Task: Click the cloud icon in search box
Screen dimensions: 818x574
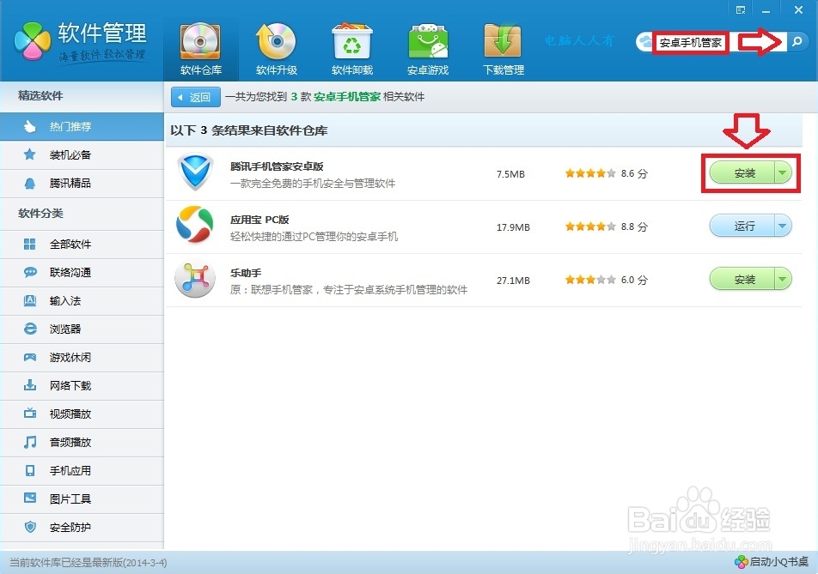Action: pos(646,42)
